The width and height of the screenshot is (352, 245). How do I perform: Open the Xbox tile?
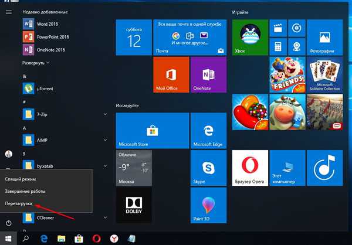pos(250,38)
